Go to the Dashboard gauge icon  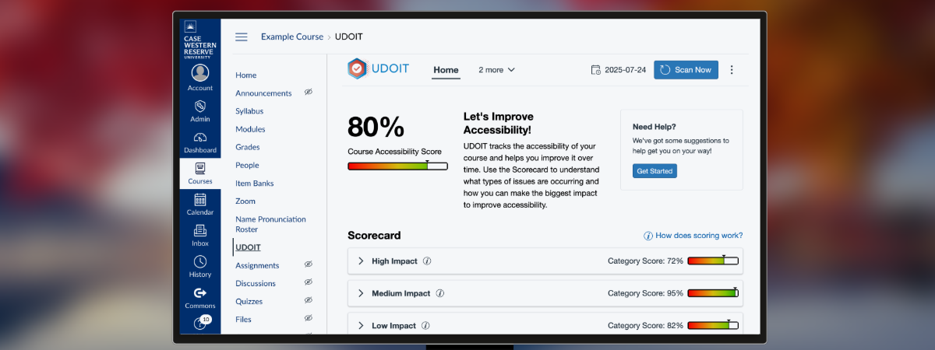click(200, 137)
